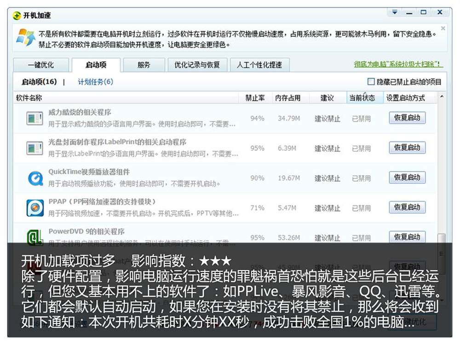Open the 服务 tab
The image size is (460, 345).
[144, 65]
